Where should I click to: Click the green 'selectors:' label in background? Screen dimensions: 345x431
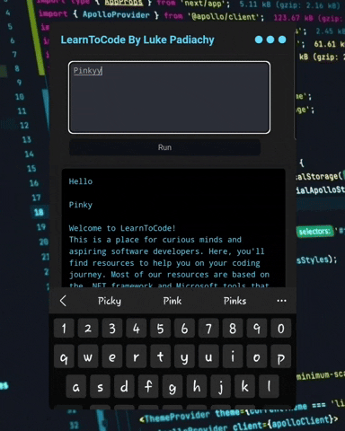pyautogui.click(x=314, y=232)
